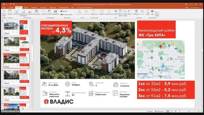Expand the Video (Видео) dropdown arrow
Image resolution: width=204 pixels, height=115 pixels.
click(x=148, y=15)
